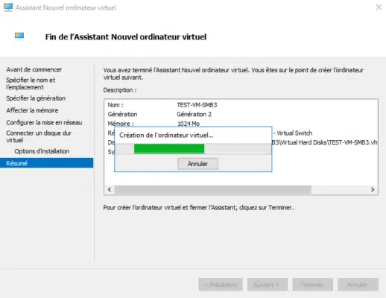Click the Suivant button
Screen dimensions: 386x298
268,285
